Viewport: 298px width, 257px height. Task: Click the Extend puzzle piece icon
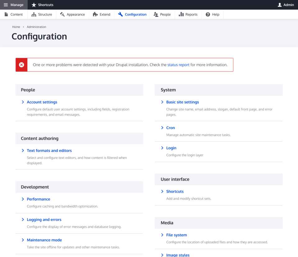click(x=95, y=14)
